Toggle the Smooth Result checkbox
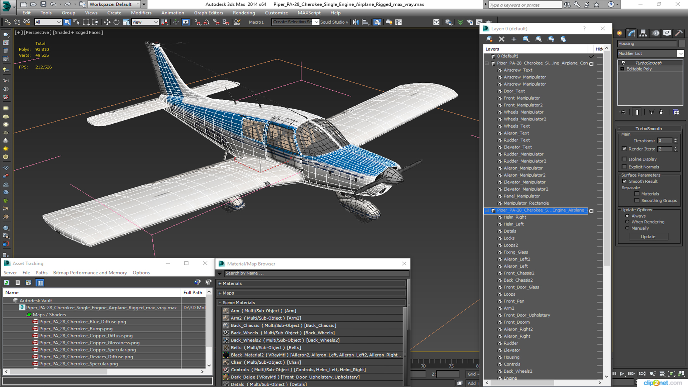Screen dimensions: 688x387 [x=625, y=181]
